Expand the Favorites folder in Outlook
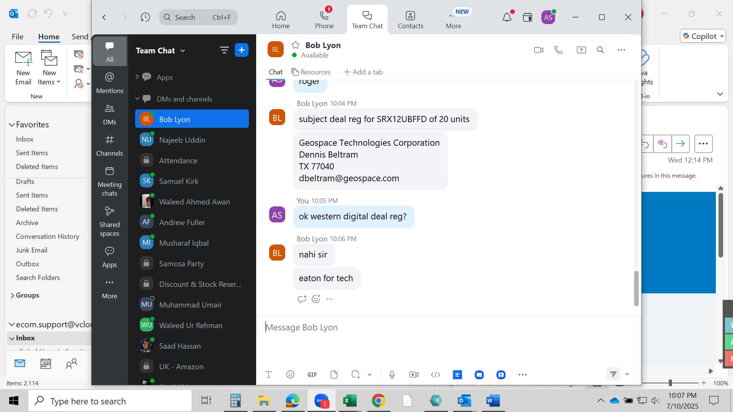This screenshot has width=733, height=412. click(x=12, y=125)
